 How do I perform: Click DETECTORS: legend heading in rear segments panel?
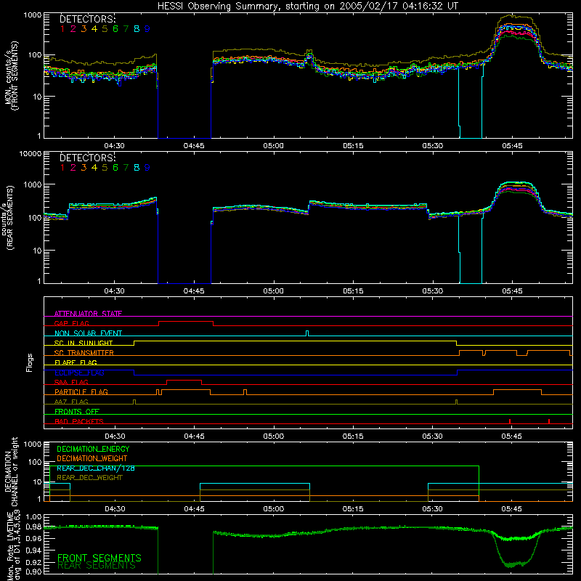(87, 158)
